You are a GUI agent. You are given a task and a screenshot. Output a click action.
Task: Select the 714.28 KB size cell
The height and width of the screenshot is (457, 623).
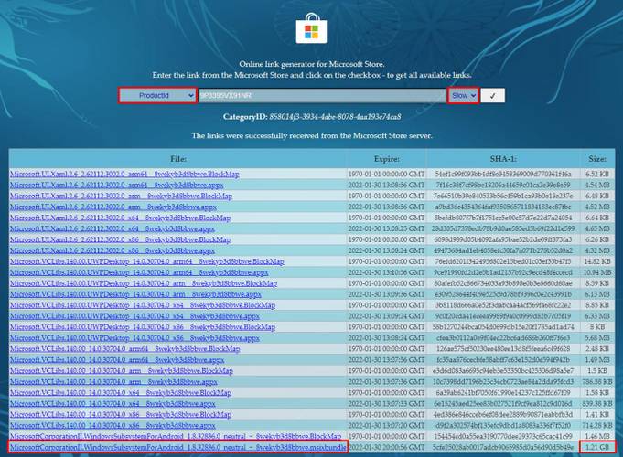click(597, 425)
